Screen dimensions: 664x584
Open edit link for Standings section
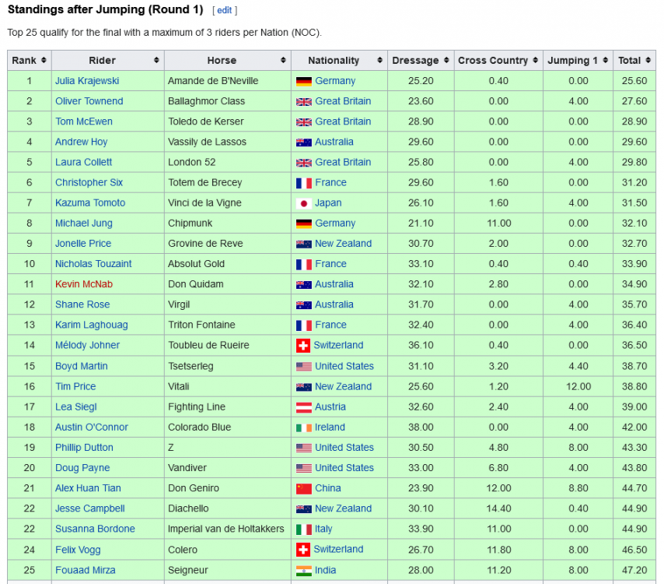[x=224, y=10]
